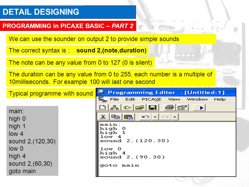Open the flowchart icon in the toolbar
This screenshot has width=249, height=187.
[x=114, y=108]
